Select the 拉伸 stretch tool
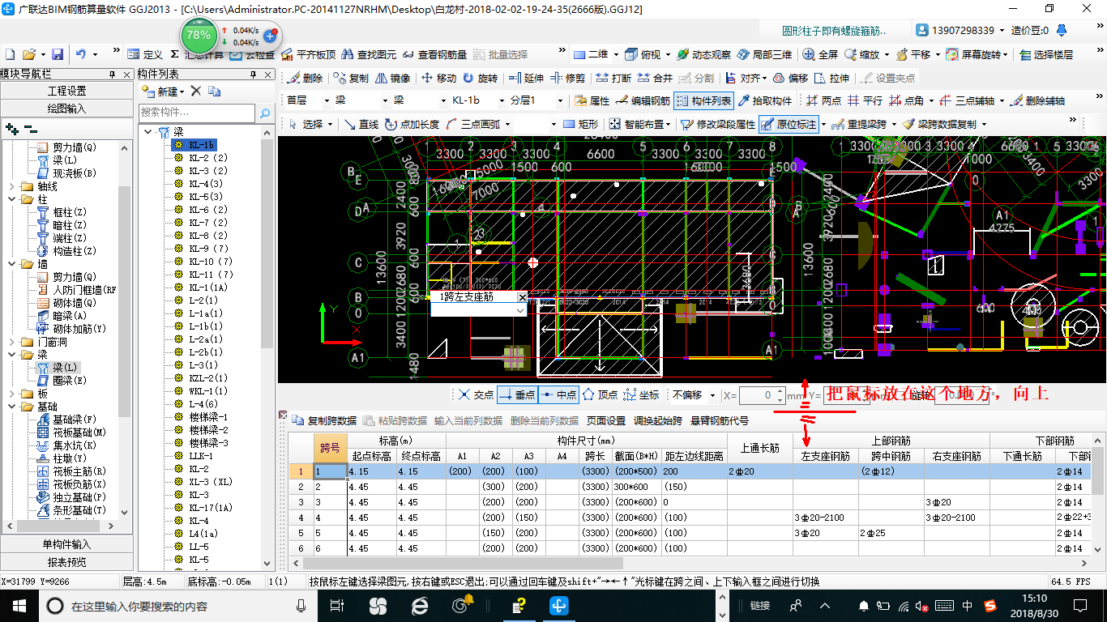Image resolution: width=1107 pixels, height=622 pixels. pyautogui.click(x=832, y=78)
